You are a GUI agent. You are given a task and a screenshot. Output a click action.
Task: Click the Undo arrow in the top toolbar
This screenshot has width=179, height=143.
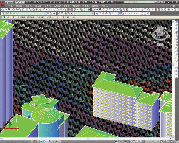(44, 10)
